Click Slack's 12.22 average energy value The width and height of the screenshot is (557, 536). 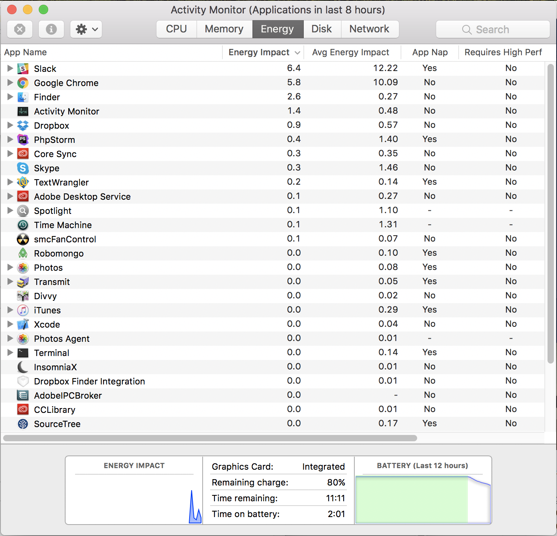point(386,68)
